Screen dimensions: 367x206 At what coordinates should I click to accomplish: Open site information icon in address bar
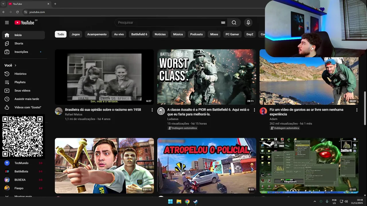(26, 12)
